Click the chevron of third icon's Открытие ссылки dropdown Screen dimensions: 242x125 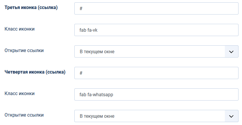pos(232,52)
